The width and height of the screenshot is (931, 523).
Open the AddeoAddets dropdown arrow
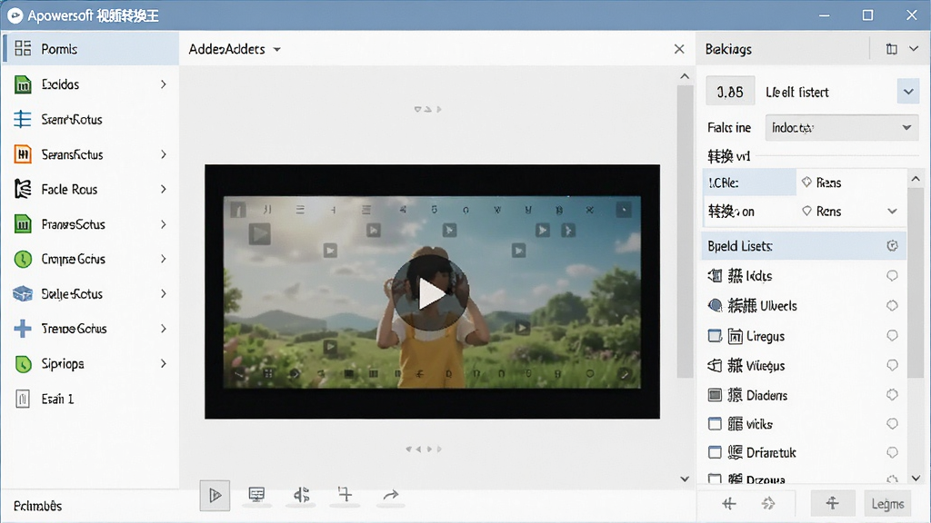point(276,49)
